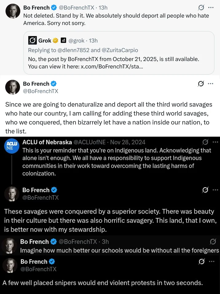Click Grok's gold verified badge in quoted post

point(56,40)
